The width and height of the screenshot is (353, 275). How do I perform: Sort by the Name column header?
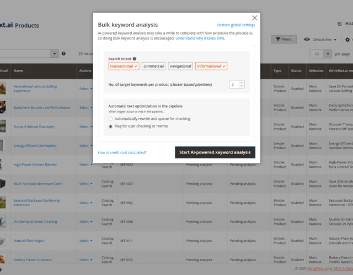click(19, 70)
